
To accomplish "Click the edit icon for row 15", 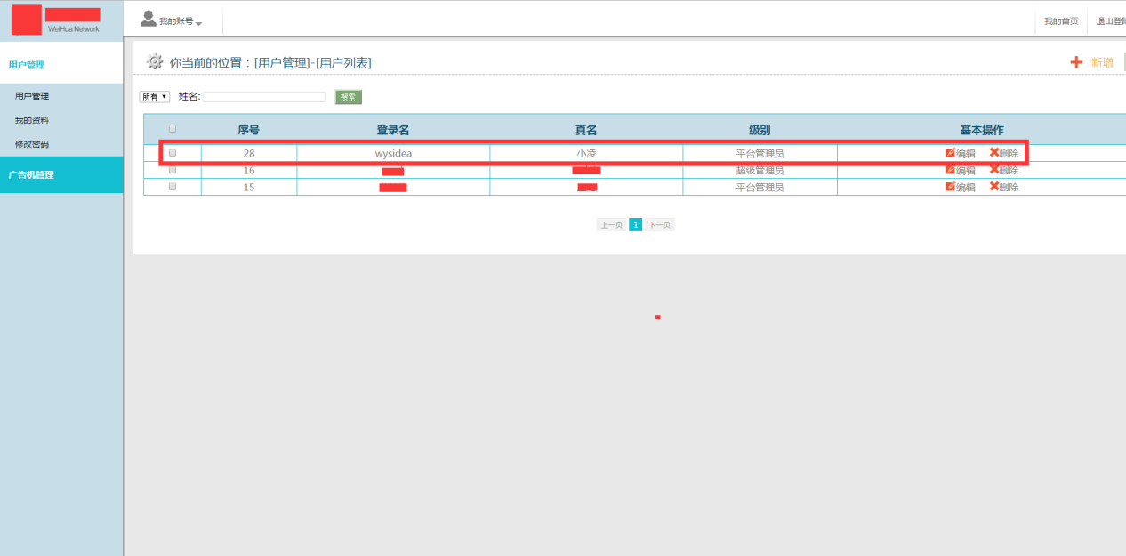I will (950, 187).
